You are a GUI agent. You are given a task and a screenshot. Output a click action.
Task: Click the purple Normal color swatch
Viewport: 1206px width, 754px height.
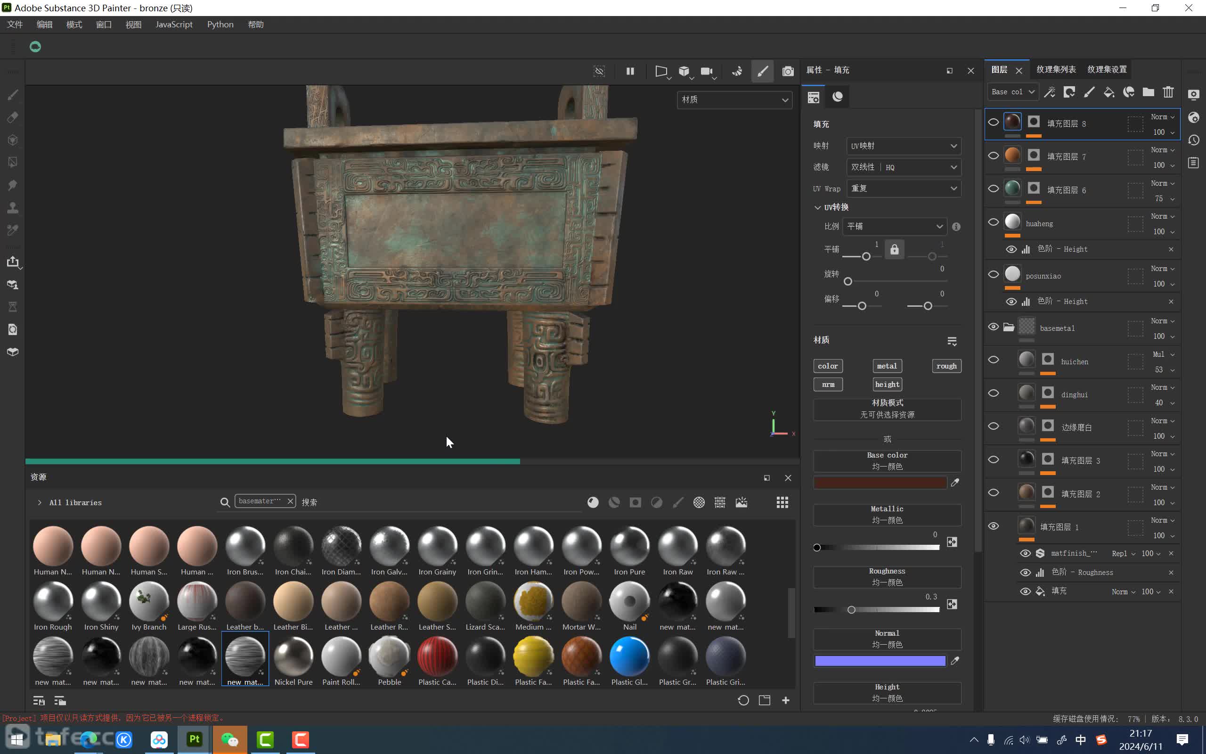coord(880,661)
